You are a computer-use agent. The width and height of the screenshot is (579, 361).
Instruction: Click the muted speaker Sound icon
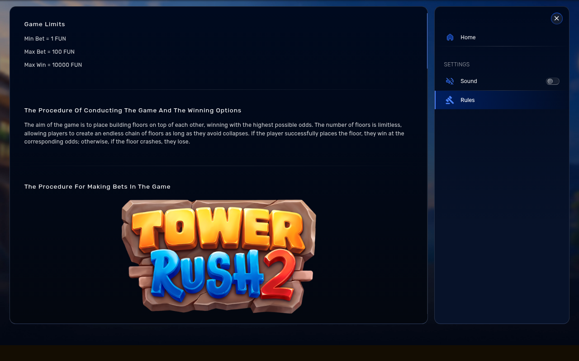tap(450, 81)
